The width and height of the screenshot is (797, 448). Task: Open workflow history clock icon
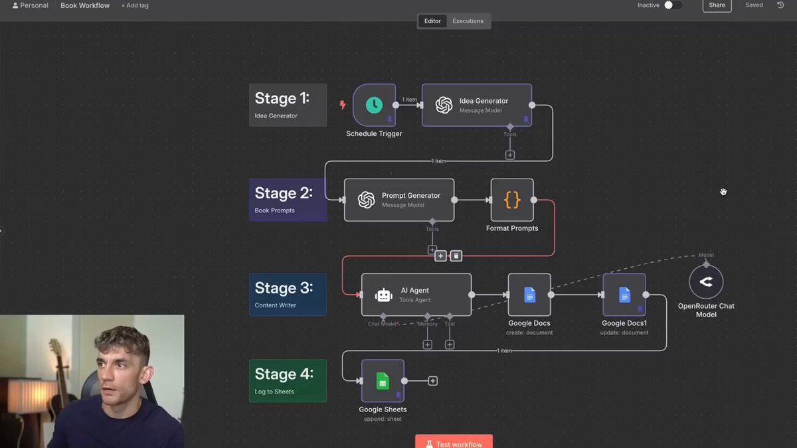(780, 5)
